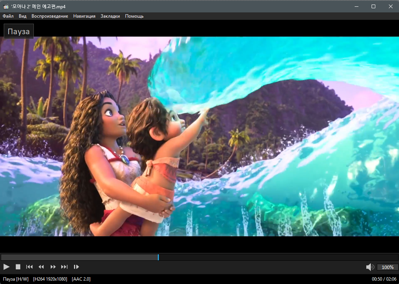Rewind using the double-left arrow icon

41,267
